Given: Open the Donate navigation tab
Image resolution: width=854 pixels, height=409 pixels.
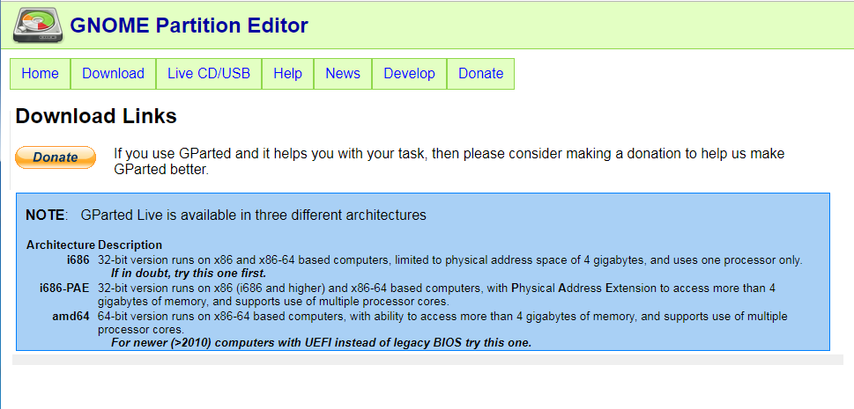Looking at the screenshot, I should point(481,73).
